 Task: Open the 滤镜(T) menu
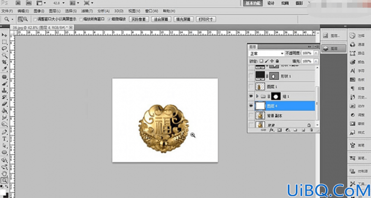[x=87, y=11]
